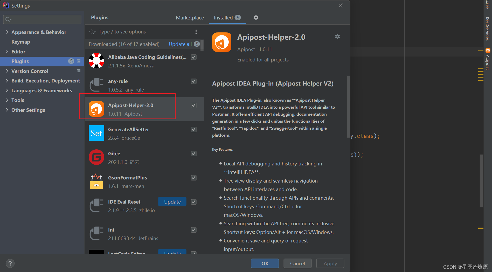Select the Installed tab

(x=227, y=18)
